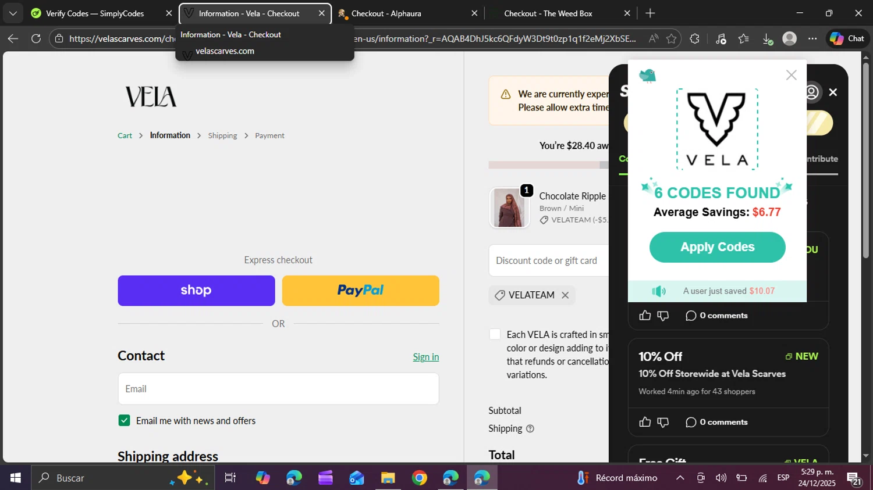Dislike the 10% Off coupon
Screen dimensions: 873x490
663,422
